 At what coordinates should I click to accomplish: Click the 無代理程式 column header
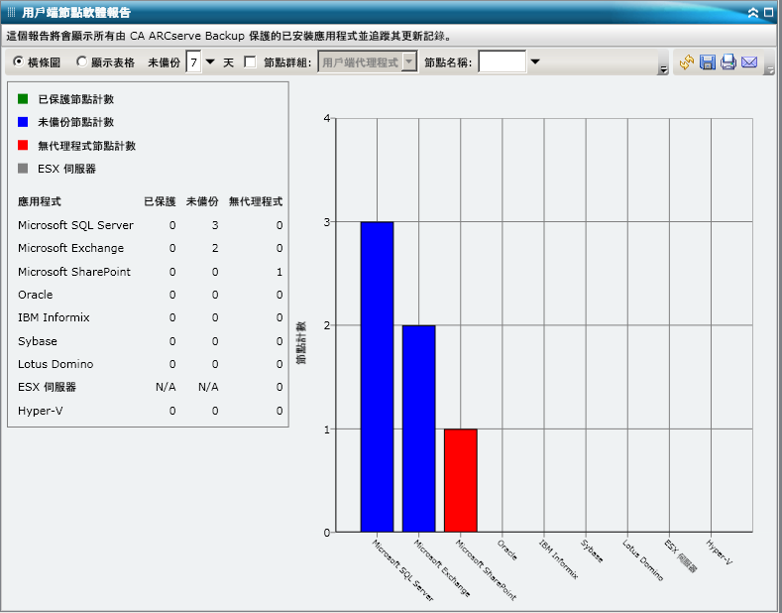[x=256, y=201]
